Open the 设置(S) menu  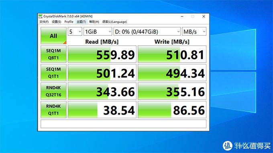(57, 22)
